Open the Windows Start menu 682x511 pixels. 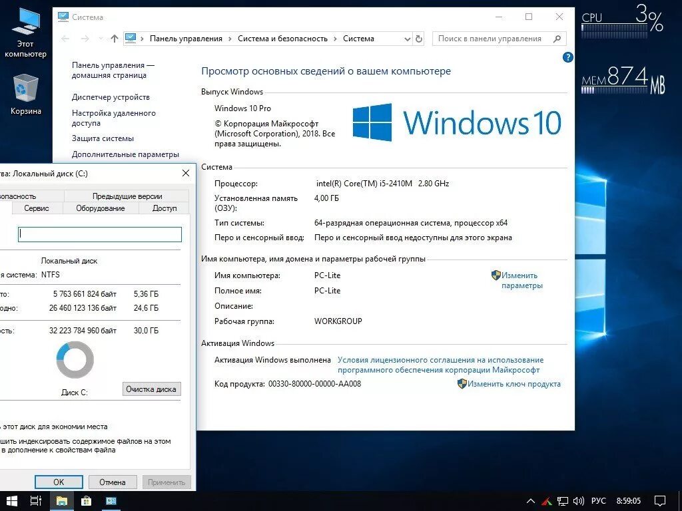[x=12, y=501]
